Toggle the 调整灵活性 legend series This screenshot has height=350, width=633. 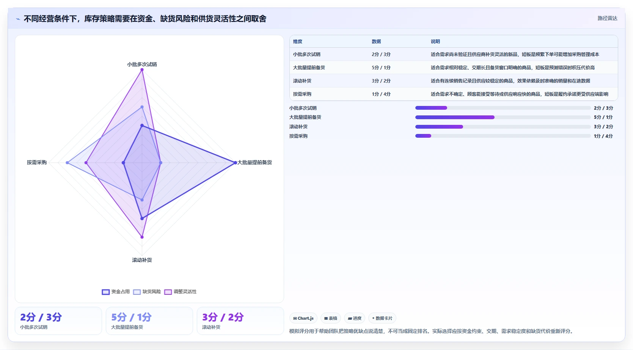coord(180,292)
